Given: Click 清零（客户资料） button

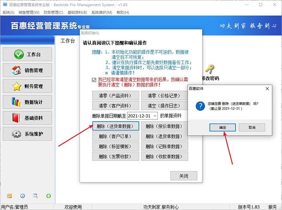Looking at the screenshot, I should pyautogui.click(x=116, y=106).
